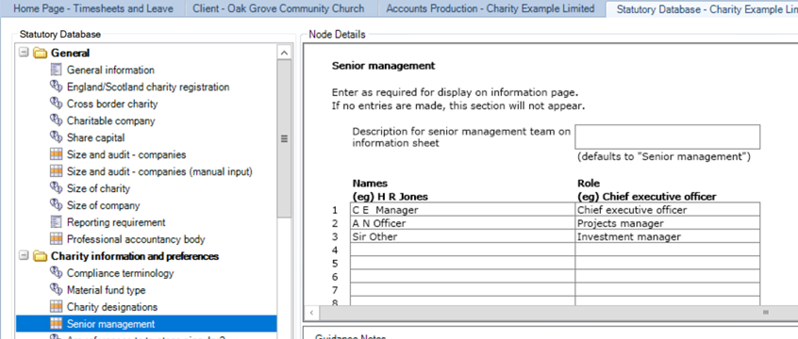798x339 pixels.
Task: Open Size and audit - companies (manual input)
Action: pos(159,171)
